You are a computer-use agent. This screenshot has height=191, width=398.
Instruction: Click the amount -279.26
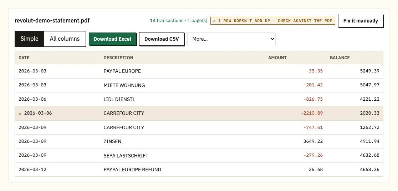pyautogui.click(x=313, y=155)
